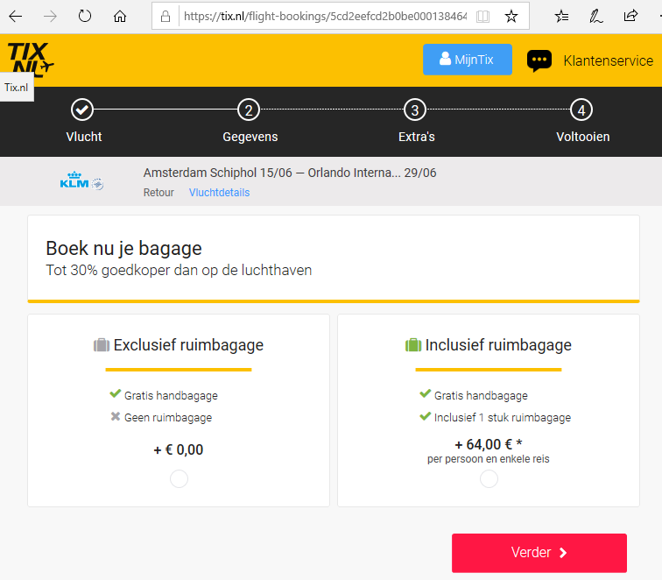662x580 pixels.
Task: Select the Gegevens step 2 circle
Action: [249, 110]
